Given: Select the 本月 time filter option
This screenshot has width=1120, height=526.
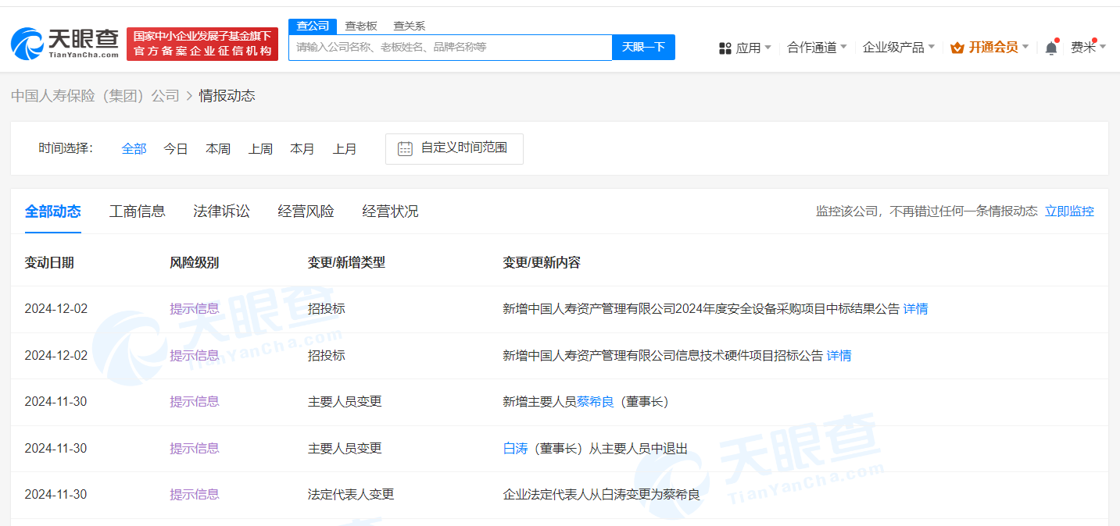Looking at the screenshot, I should click(x=302, y=148).
